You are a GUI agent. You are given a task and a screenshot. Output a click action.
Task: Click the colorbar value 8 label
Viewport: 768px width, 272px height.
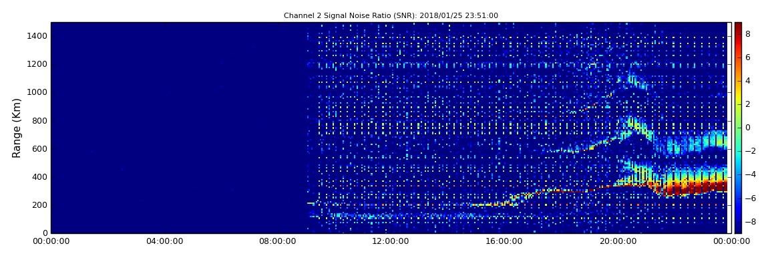(748, 34)
